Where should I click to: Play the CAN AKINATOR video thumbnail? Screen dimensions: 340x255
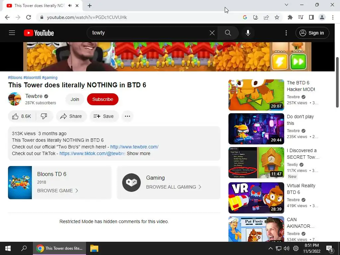point(256,229)
